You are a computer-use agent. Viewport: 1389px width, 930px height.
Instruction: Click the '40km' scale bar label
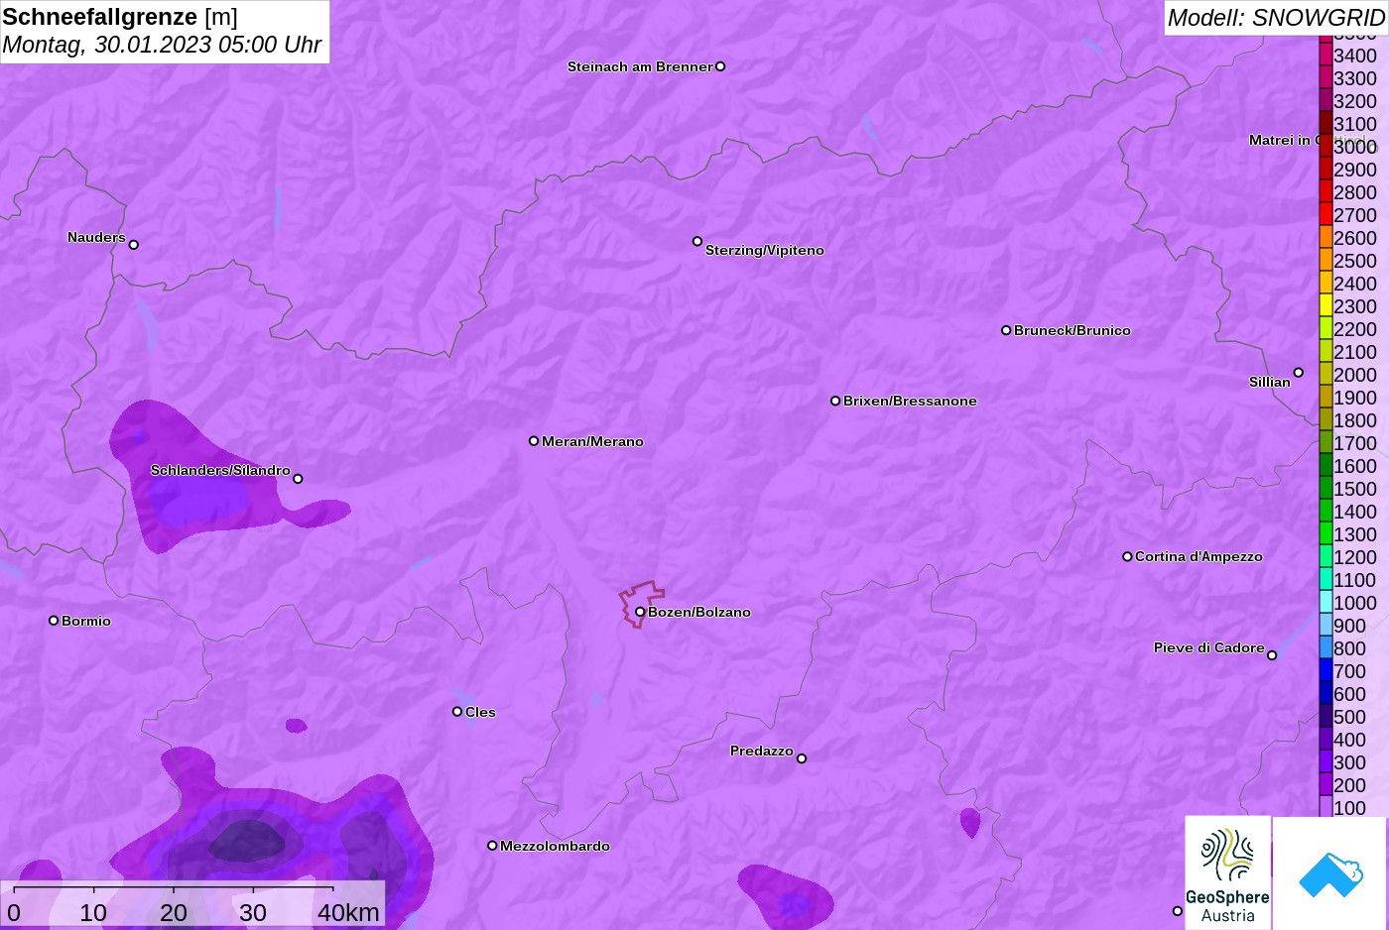(348, 912)
